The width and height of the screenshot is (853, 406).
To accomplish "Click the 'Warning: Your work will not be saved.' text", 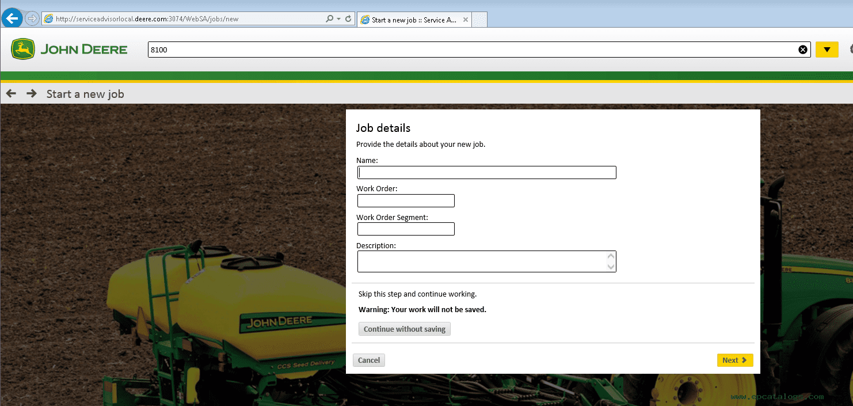I will [x=422, y=309].
